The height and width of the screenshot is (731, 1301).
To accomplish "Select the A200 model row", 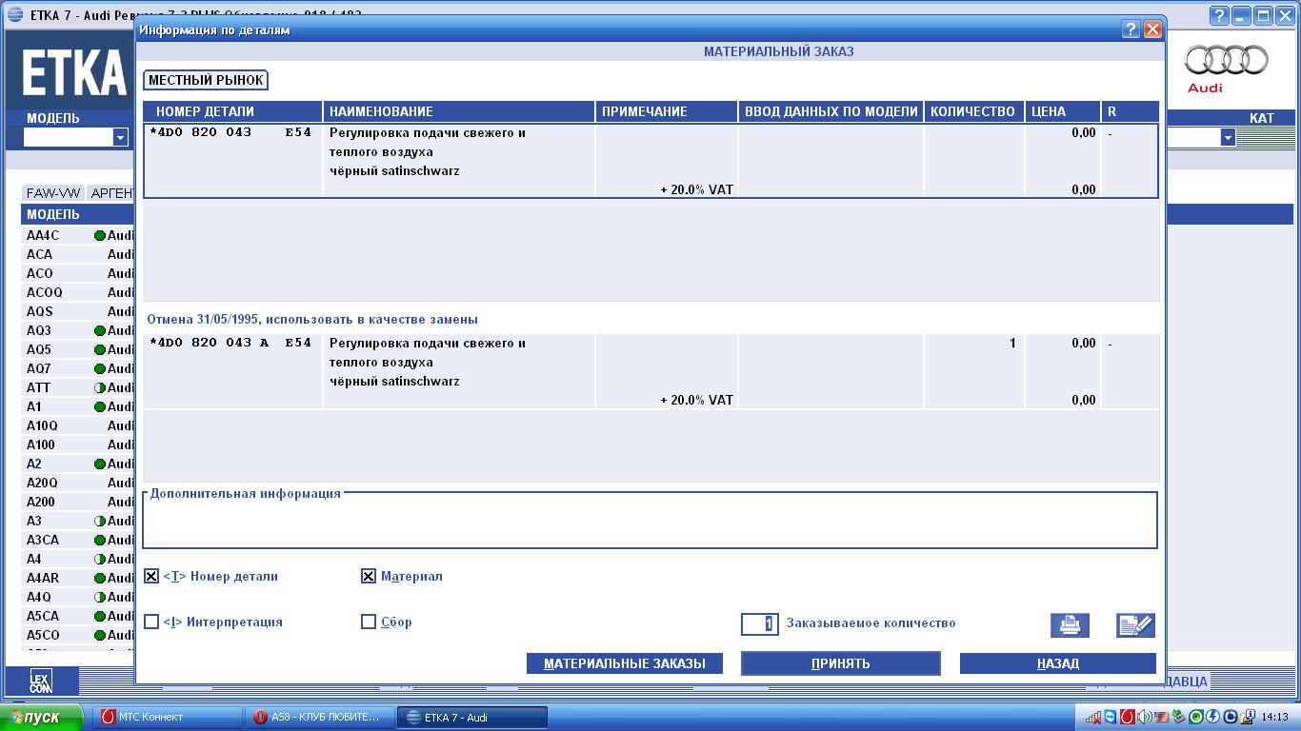I will coord(78,502).
